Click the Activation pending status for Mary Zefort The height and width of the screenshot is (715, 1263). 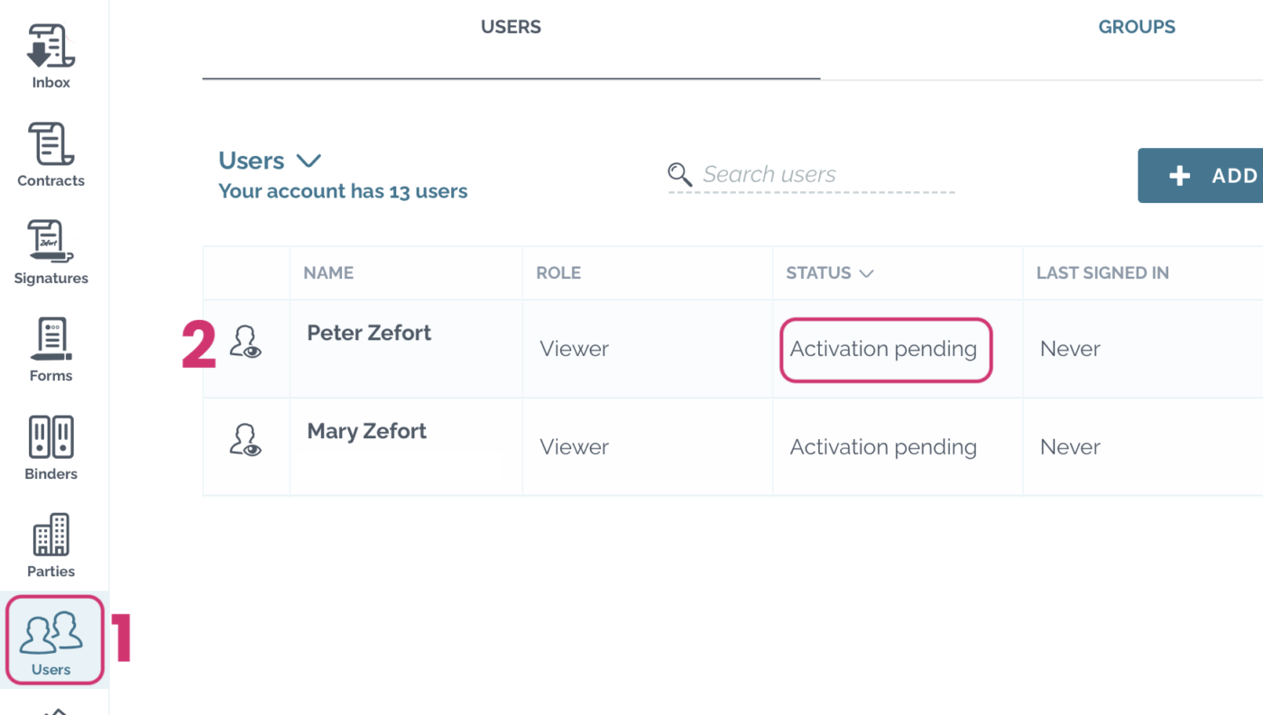click(x=882, y=446)
